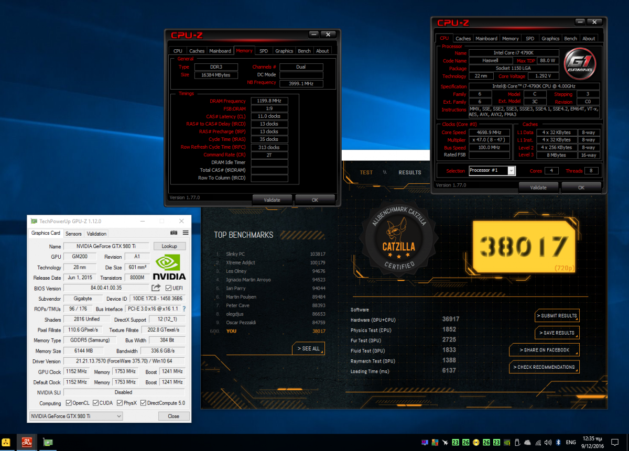Open the volume speaker tray icon

point(548,443)
